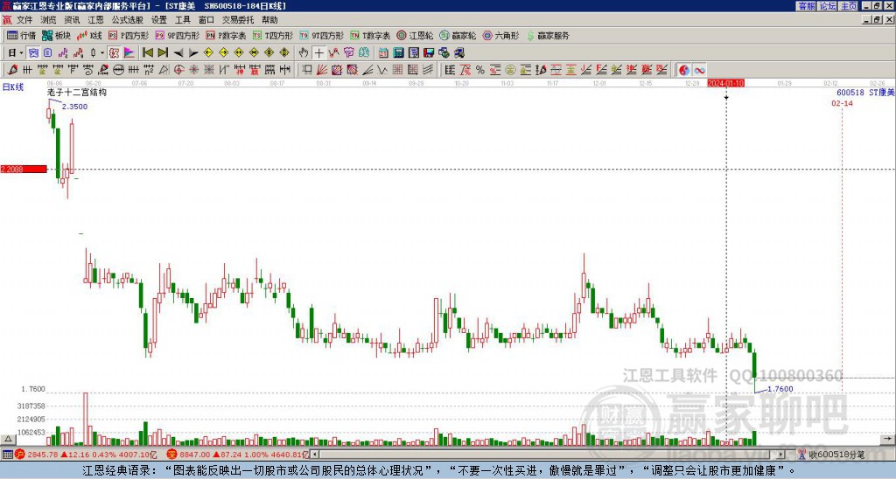Click the red 2.2088 price tag

point(24,169)
